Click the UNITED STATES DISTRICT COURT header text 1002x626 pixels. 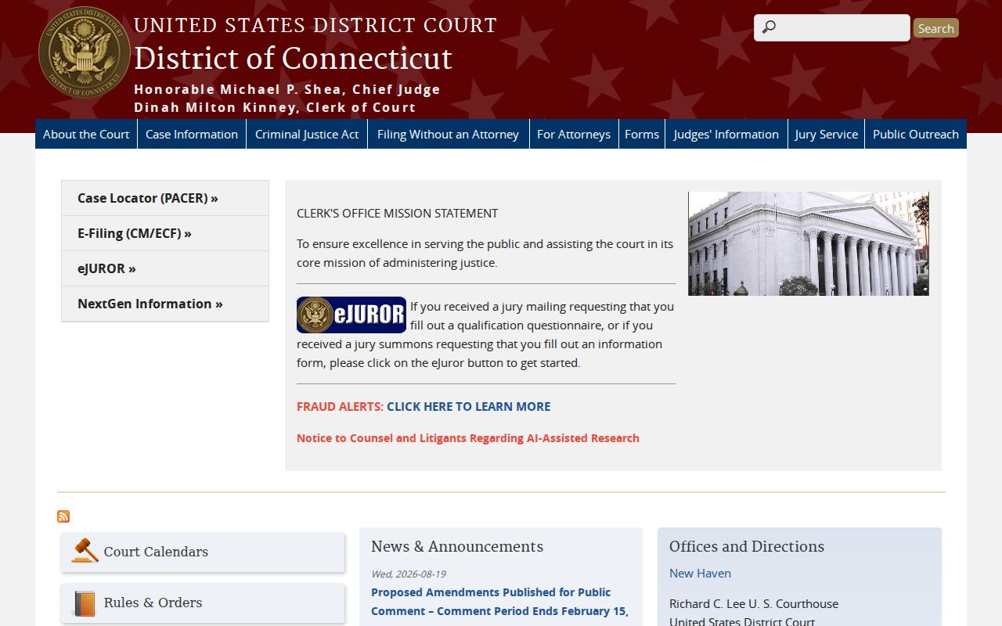315,25
